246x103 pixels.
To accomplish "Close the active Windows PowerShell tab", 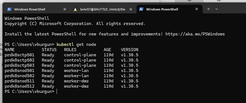I will coord(197,9).
